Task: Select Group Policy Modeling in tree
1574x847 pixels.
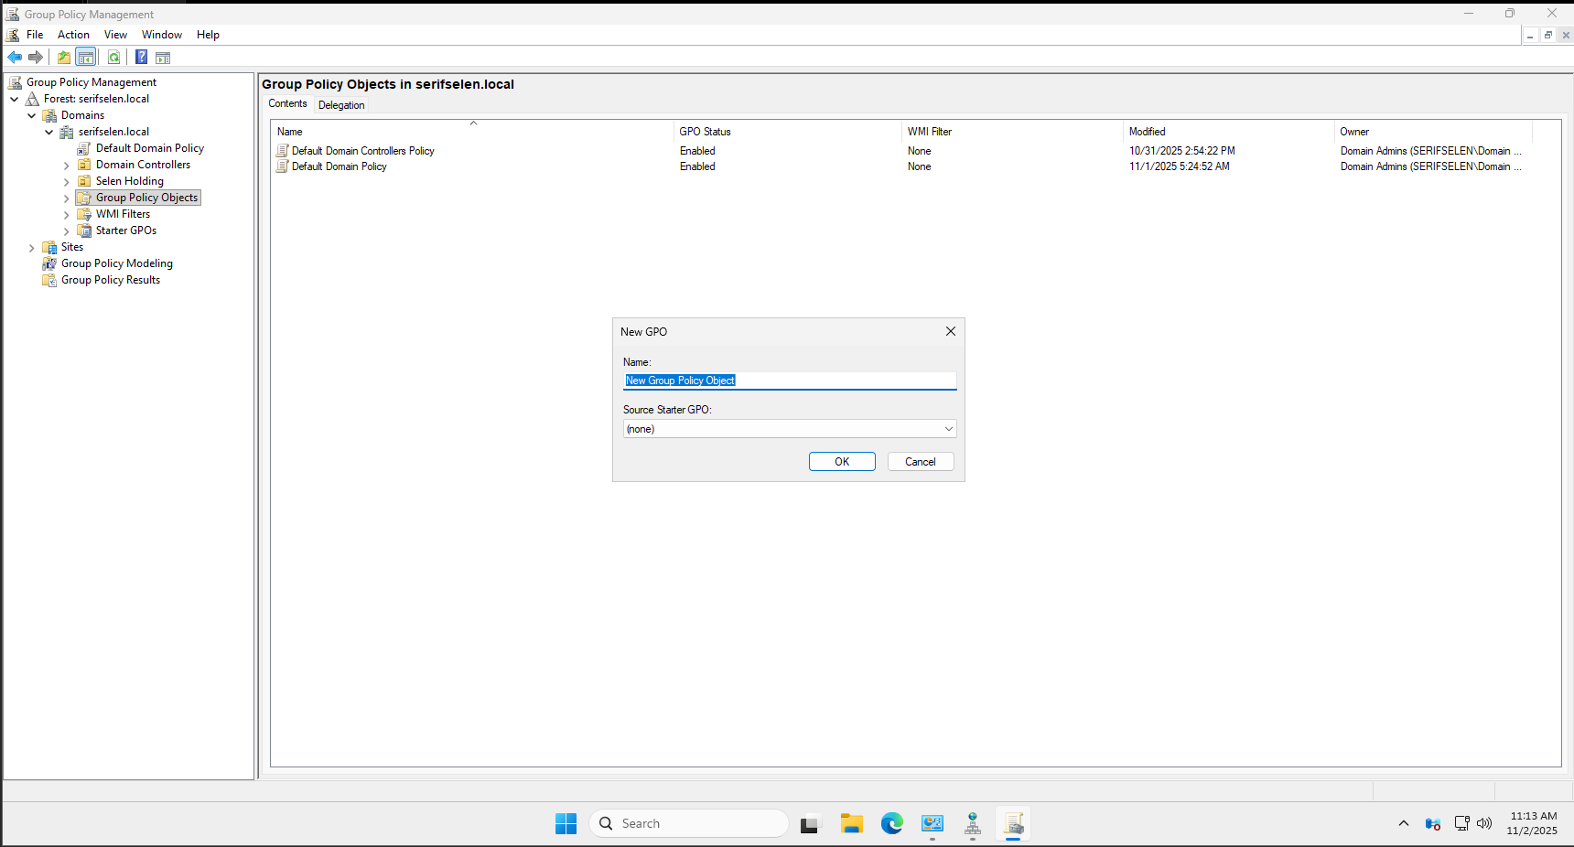Action: pos(116,263)
